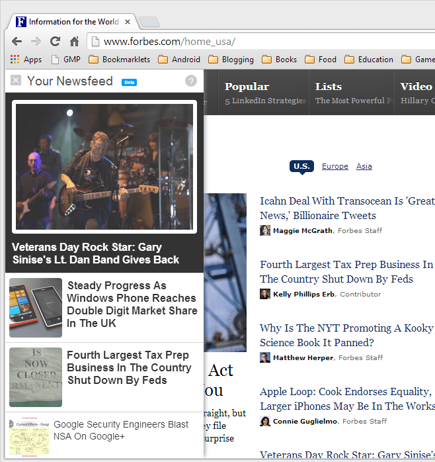Click the forward navigation arrow

pos(36,42)
